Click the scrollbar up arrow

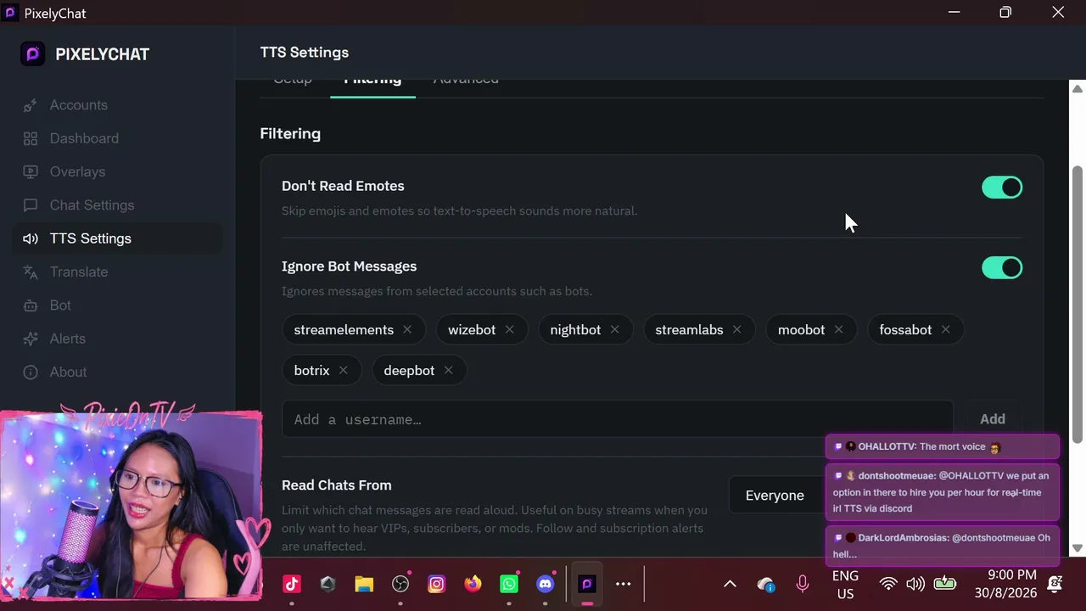(x=1078, y=89)
